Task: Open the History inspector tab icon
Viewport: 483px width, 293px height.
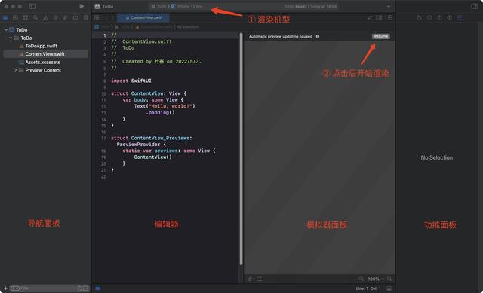Action: (x=429, y=17)
